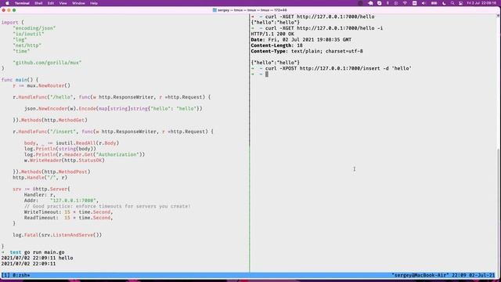Click the 'Content-Type: text/plain' header line
The image size is (501, 282).
(x=307, y=51)
